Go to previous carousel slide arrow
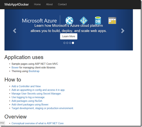Viewport: 142px width, 127px height. tap(15, 31)
